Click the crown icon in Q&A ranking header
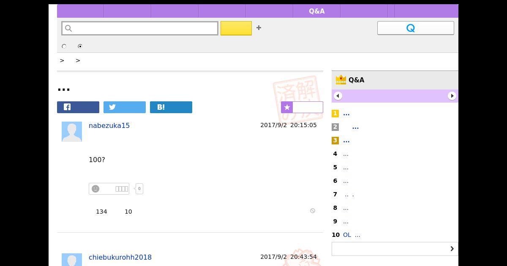Image resolution: width=507 pixels, height=266 pixels. click(341, 80)
